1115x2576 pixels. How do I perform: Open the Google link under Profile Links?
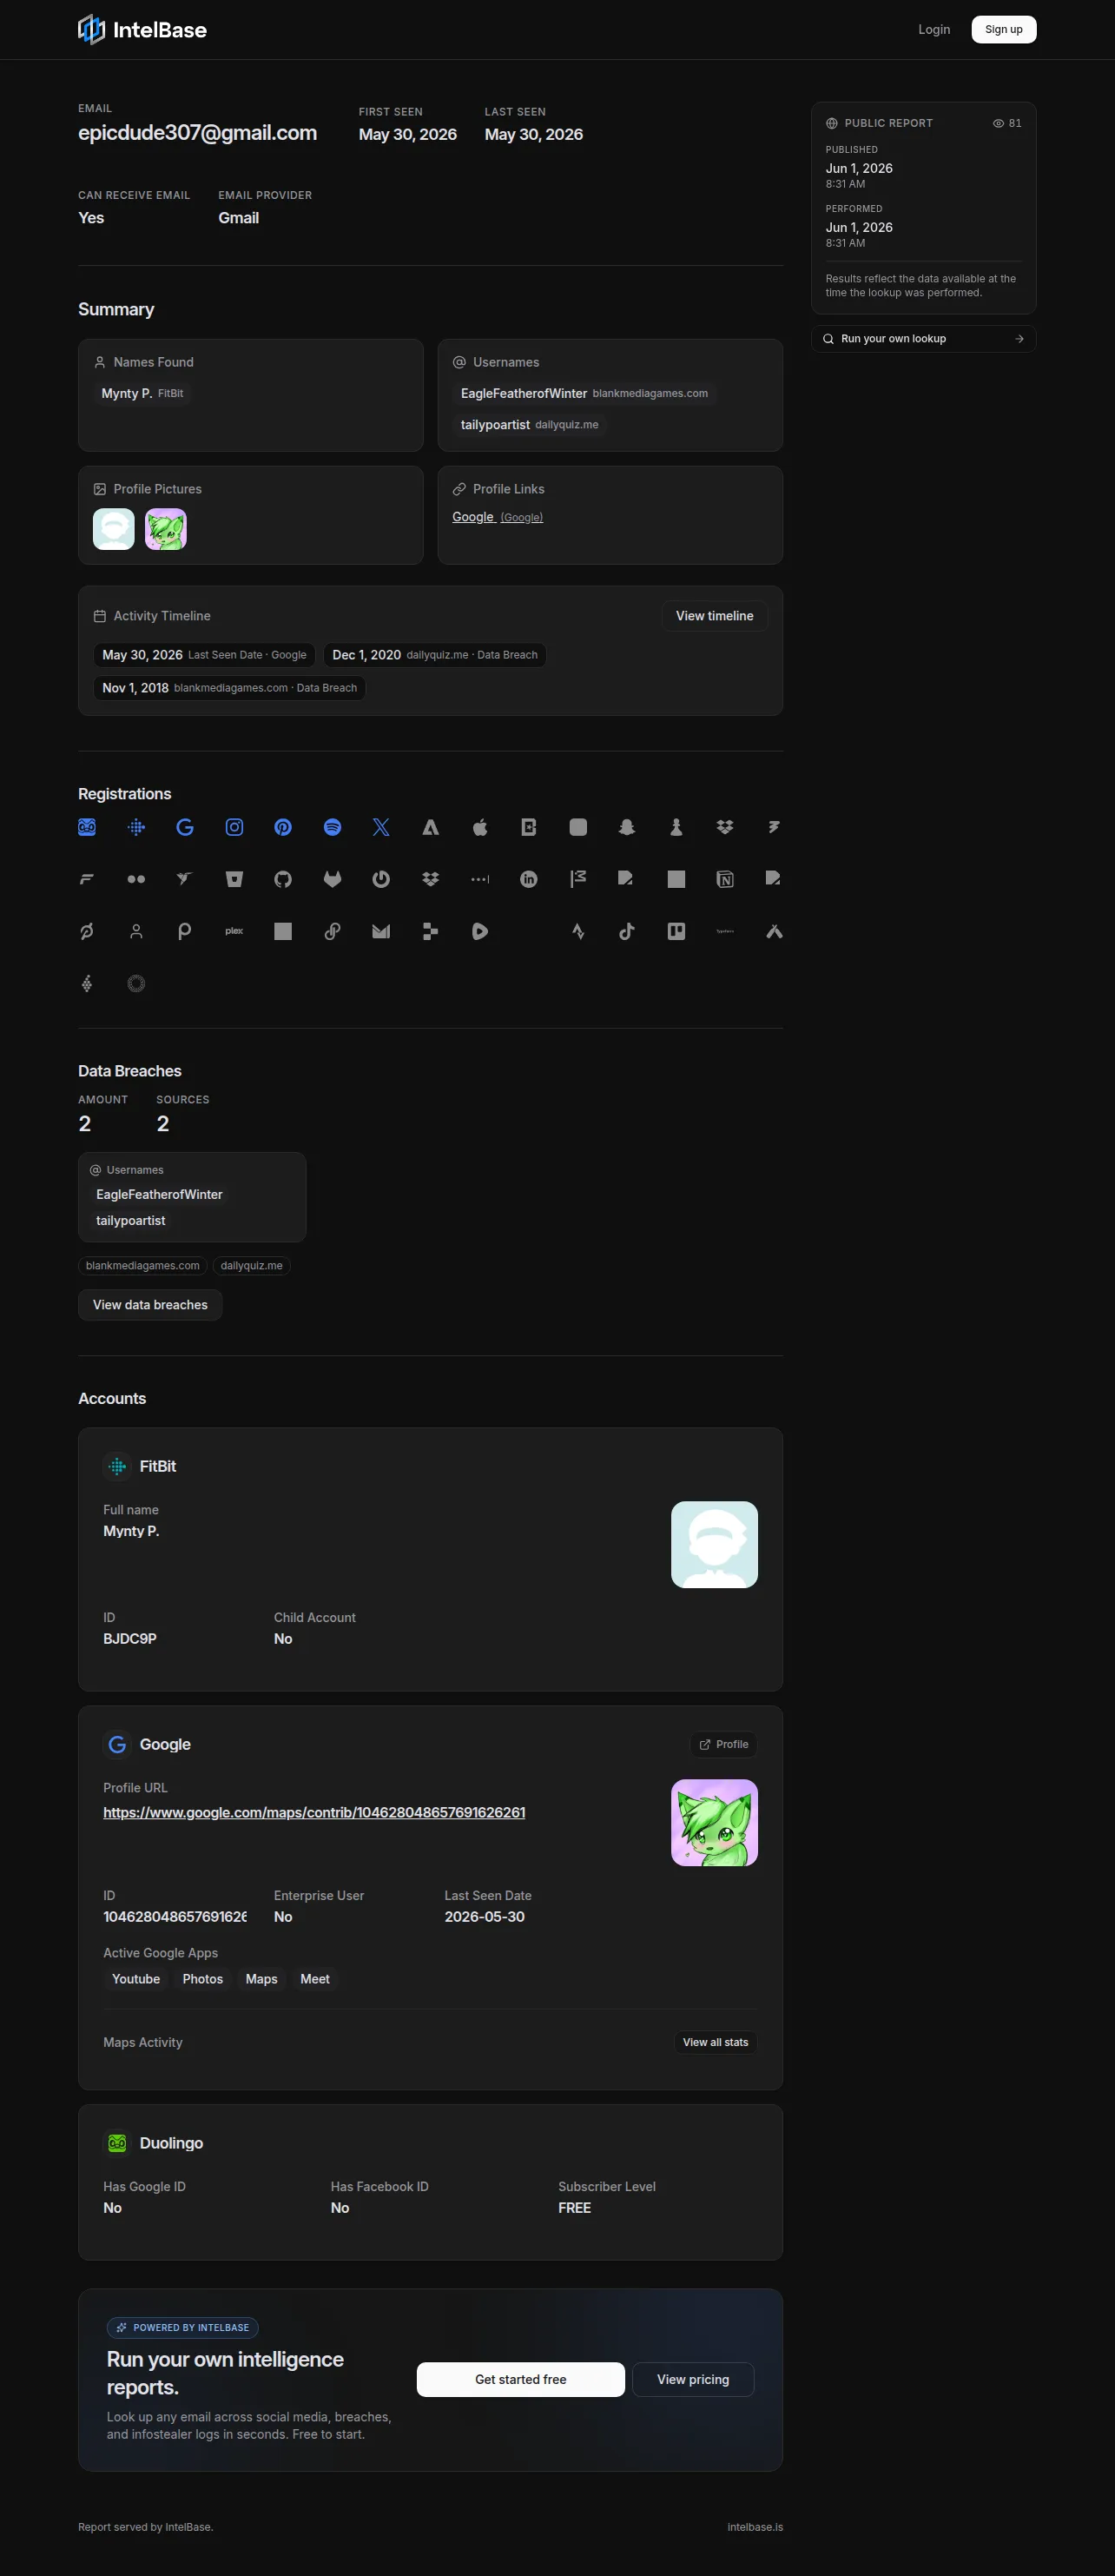tap(498, 517)
